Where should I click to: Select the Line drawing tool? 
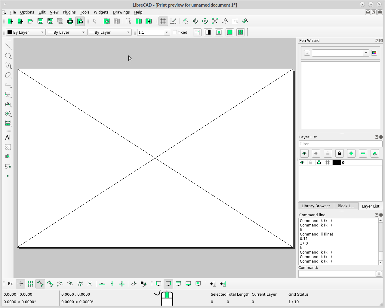coord(8,46)
